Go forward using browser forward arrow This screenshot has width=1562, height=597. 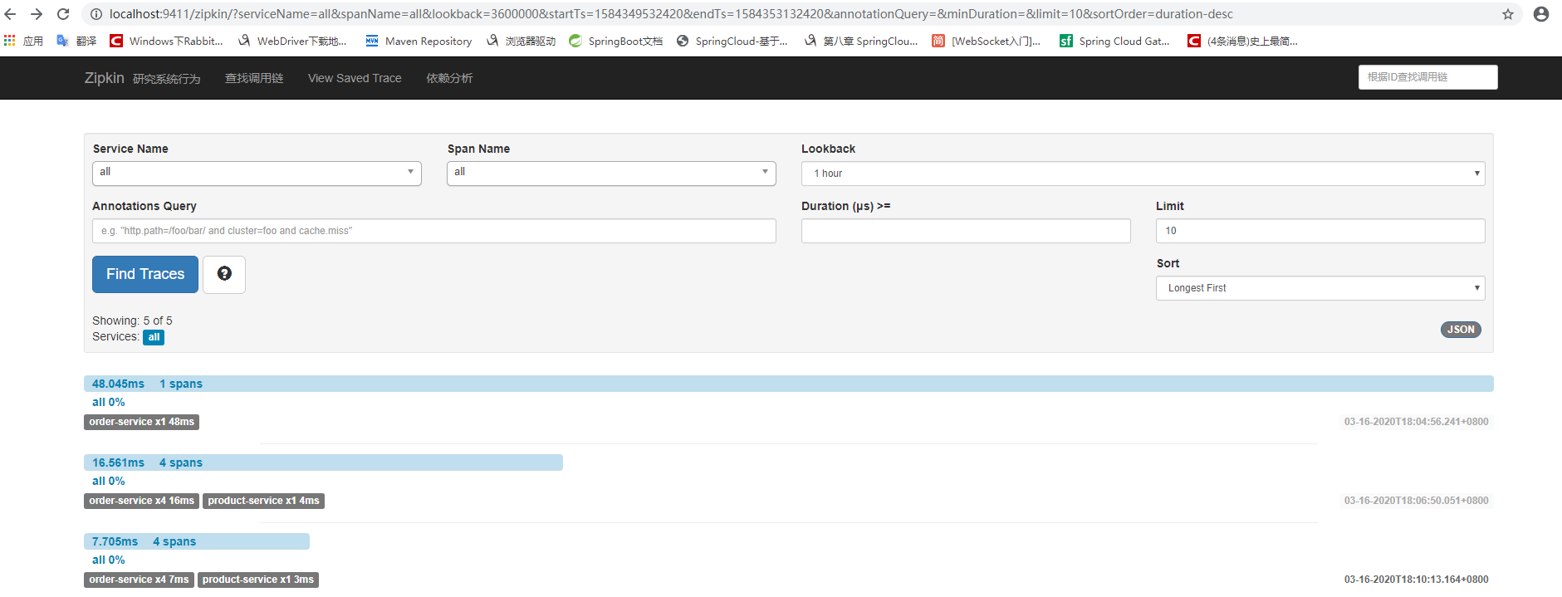click(x=37, y=14)
